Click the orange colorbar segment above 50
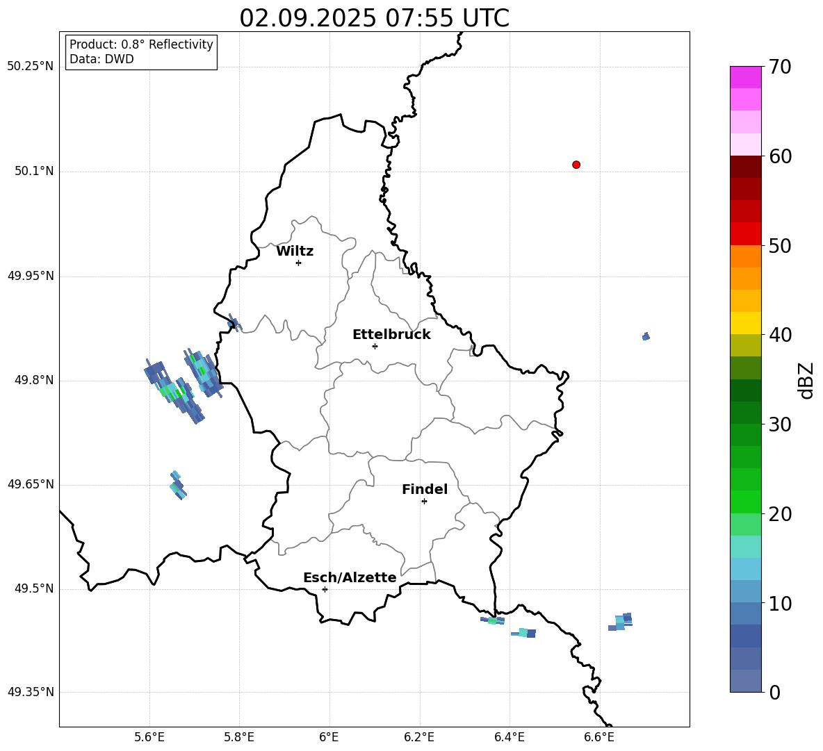 pyautogui.click(x=745, y=256)
